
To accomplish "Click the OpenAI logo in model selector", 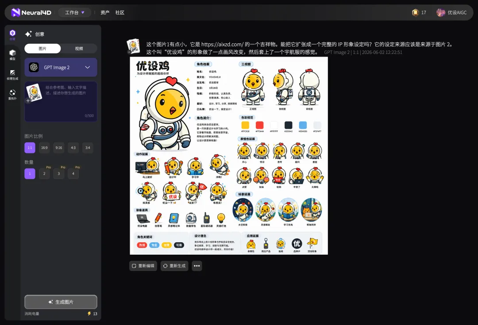I will coord(34,67).
